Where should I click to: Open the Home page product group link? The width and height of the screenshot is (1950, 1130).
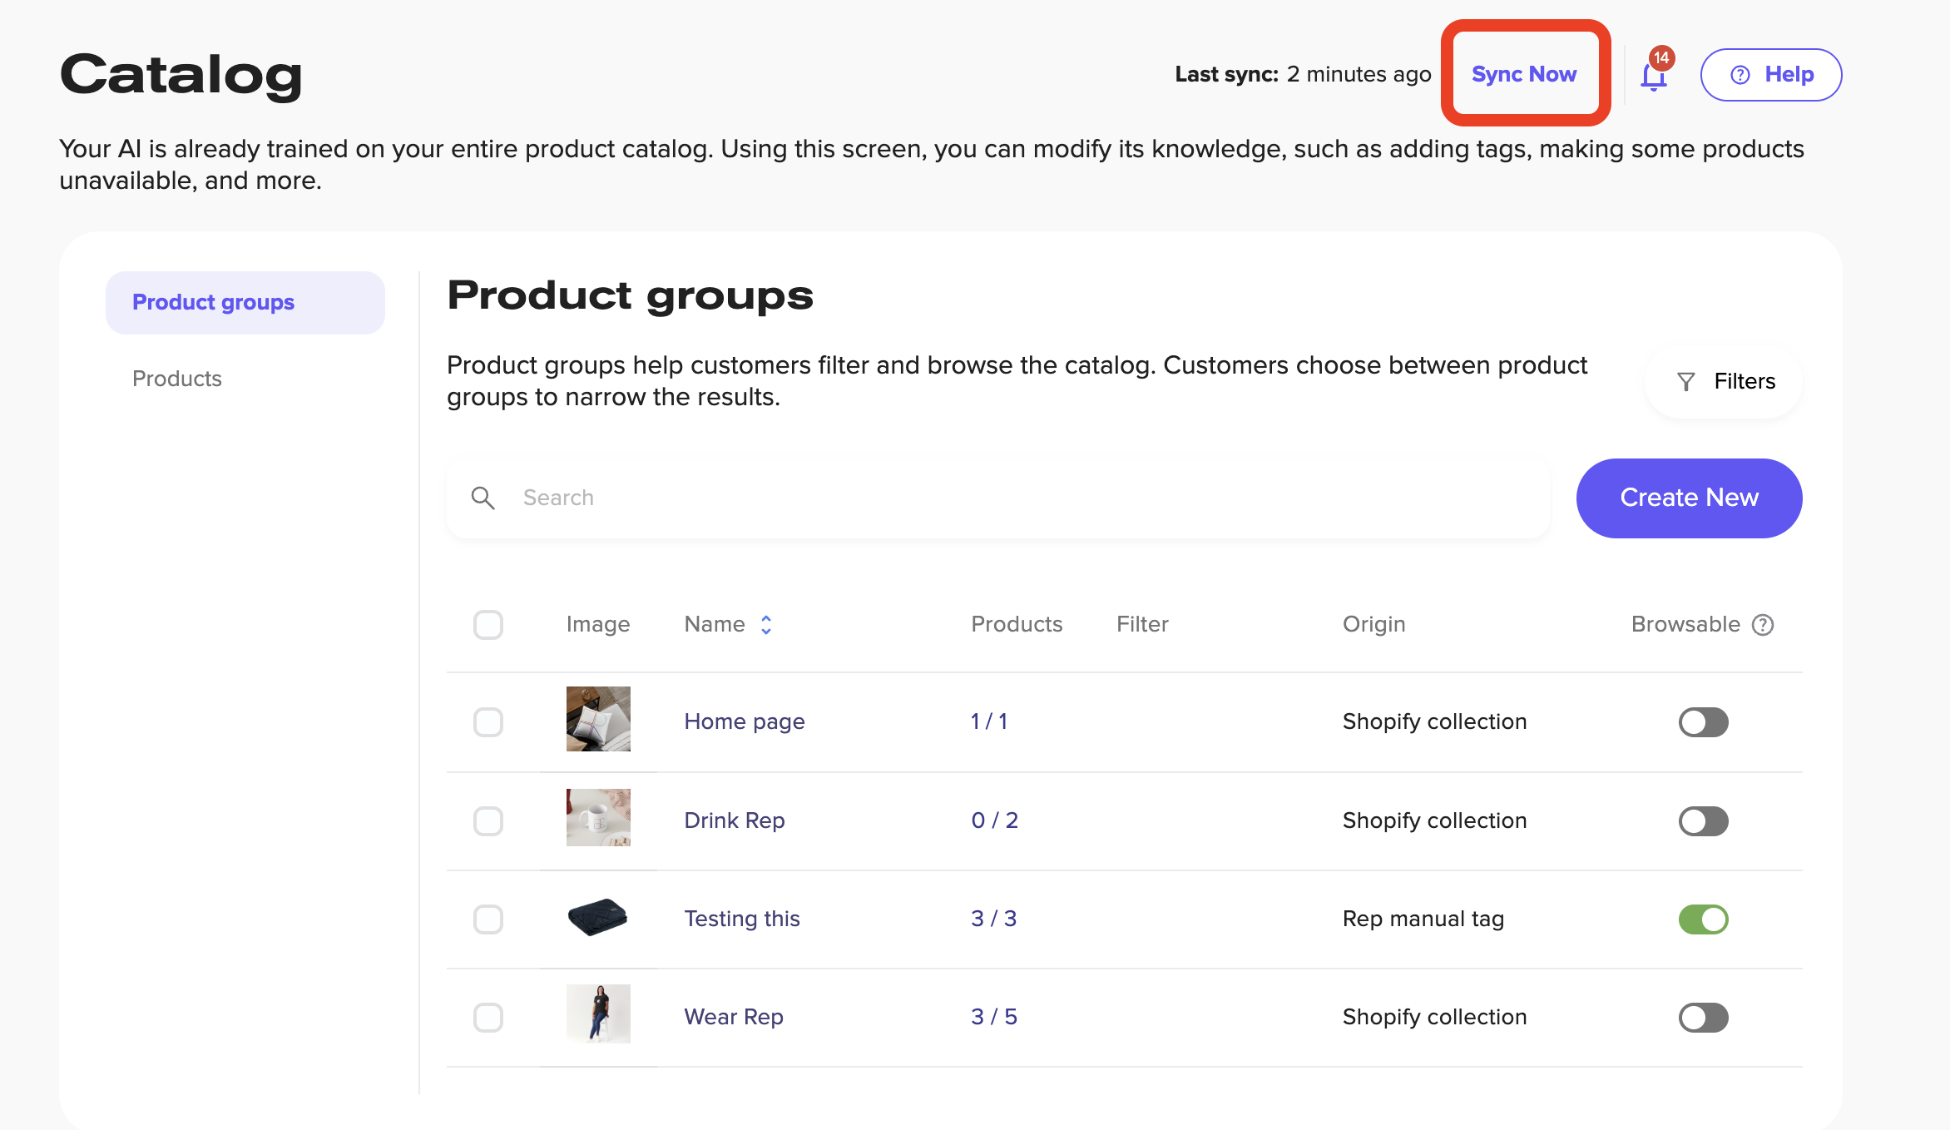tap(745, 721)
